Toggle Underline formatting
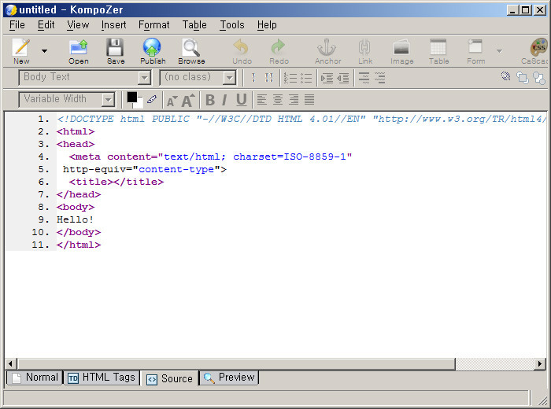Image resolution: width=551 pixels, height=409 pixels. 242,100
